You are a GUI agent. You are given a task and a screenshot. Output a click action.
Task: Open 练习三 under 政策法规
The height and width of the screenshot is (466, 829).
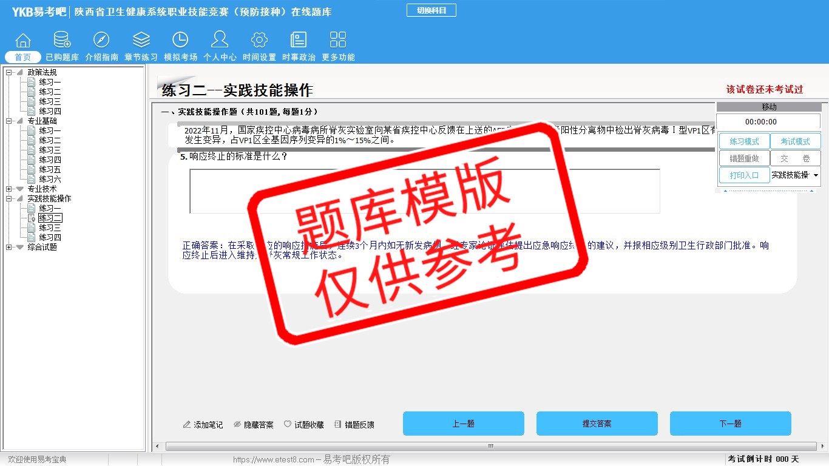coord(50,101)
